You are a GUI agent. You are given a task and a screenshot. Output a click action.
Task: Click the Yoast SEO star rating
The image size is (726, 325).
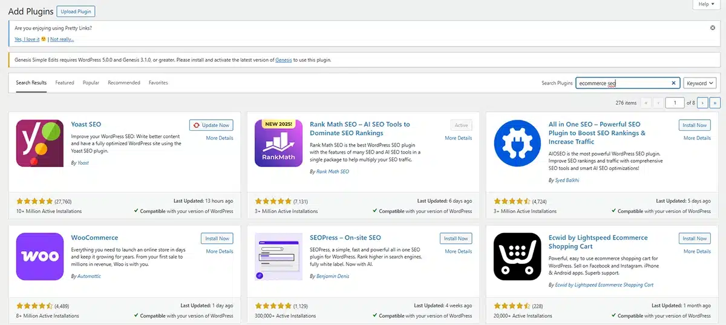pyautogui.click(x=36, y=201)
